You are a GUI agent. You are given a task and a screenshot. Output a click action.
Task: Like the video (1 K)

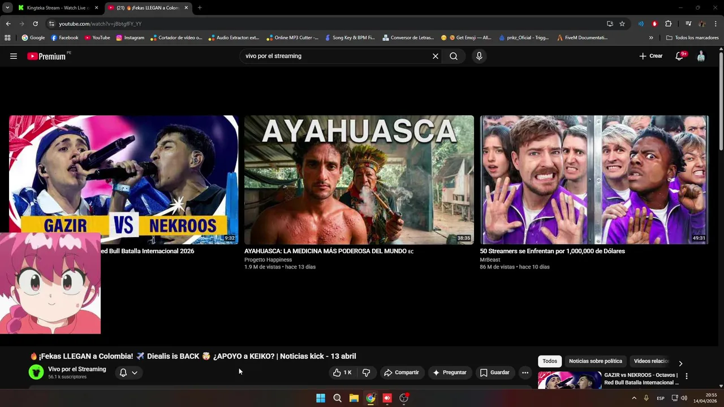click(x=343, y=373)
